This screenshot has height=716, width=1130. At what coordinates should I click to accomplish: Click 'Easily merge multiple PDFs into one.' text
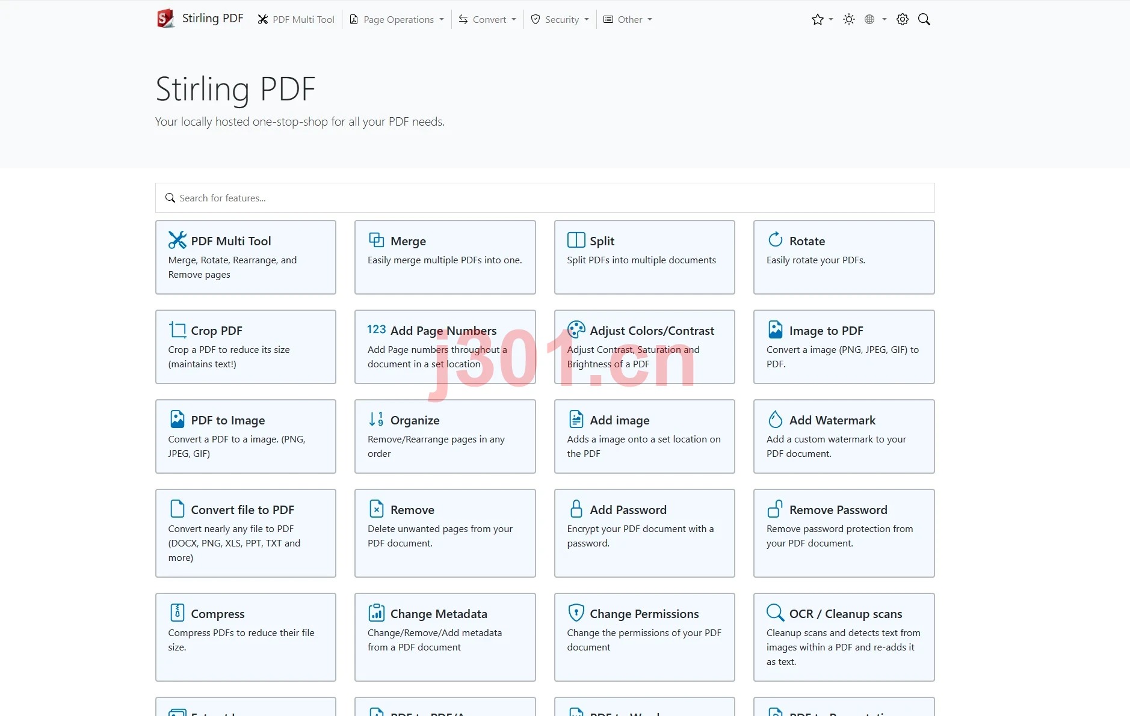click(x=445, y=260)
